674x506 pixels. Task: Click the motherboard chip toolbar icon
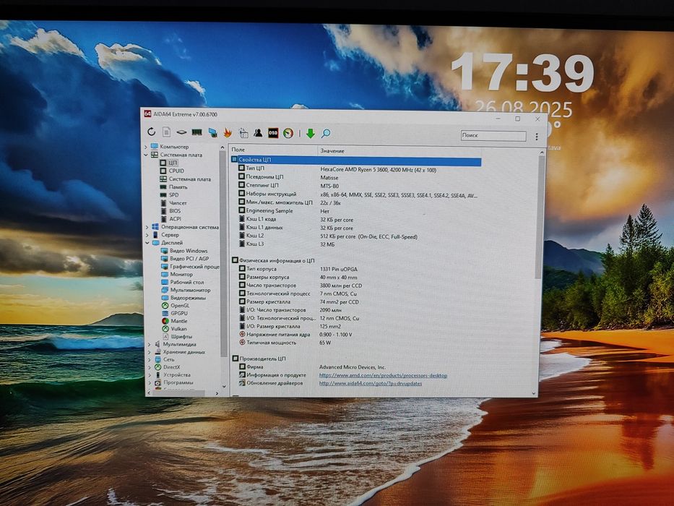point(181,132)
